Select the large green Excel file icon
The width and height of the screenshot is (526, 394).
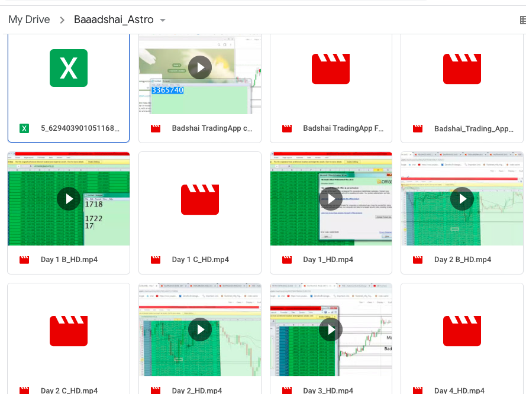[69, 68]
